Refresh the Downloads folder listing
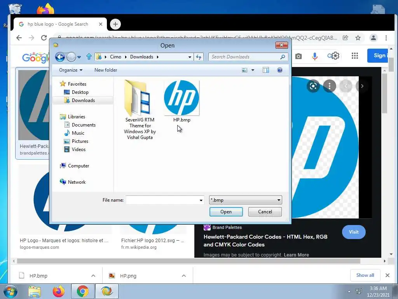The image size is (398, 299). coord(199,57)
